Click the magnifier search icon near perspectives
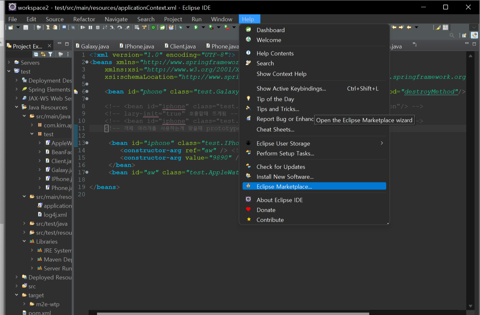The image size is (480, 315). (452, 35)
